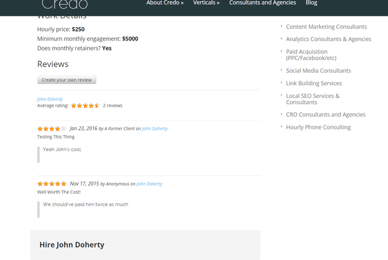The width and height of the screenshot is (388, 260).
Task: Open the About Credo menu
Action: [x=165, y=3]
